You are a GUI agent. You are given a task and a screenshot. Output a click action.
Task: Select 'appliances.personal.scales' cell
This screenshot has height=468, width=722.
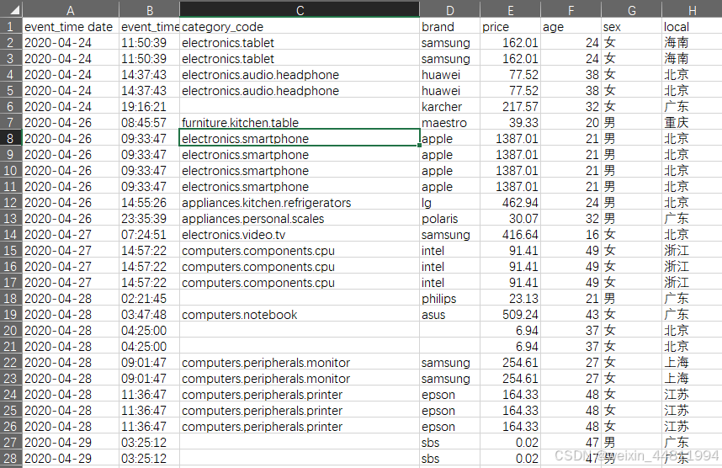300,219
